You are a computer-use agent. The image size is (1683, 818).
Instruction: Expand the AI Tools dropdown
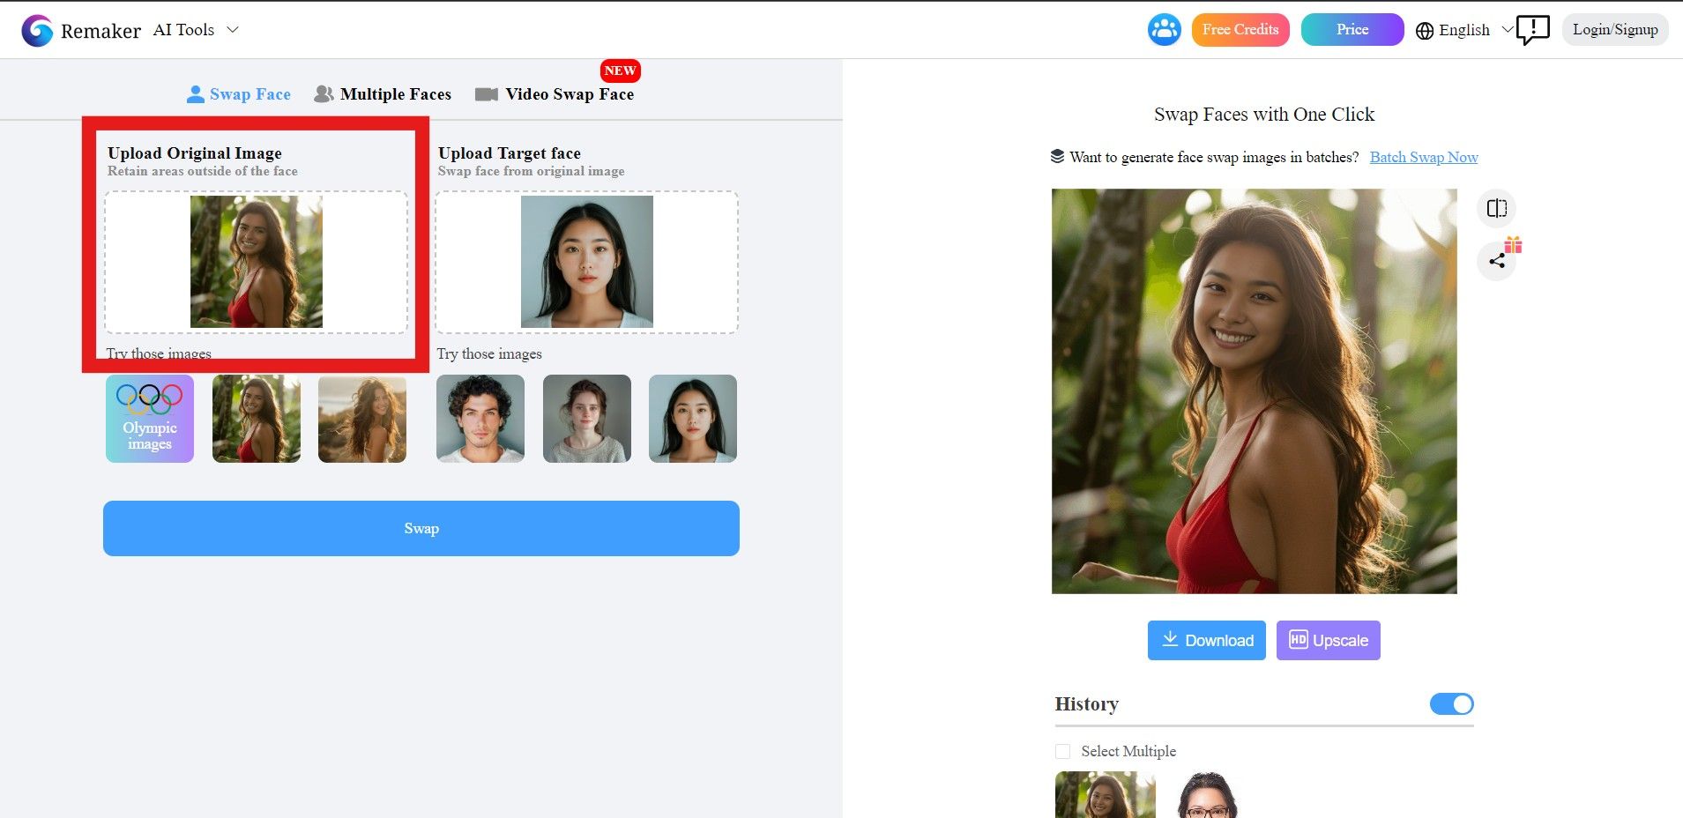point(196,30)
